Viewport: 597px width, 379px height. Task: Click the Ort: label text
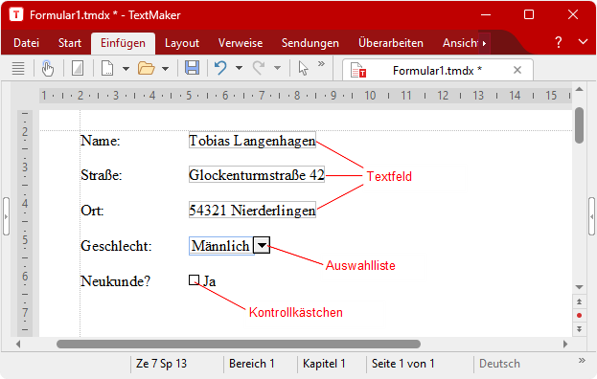(x=92, y=211)
